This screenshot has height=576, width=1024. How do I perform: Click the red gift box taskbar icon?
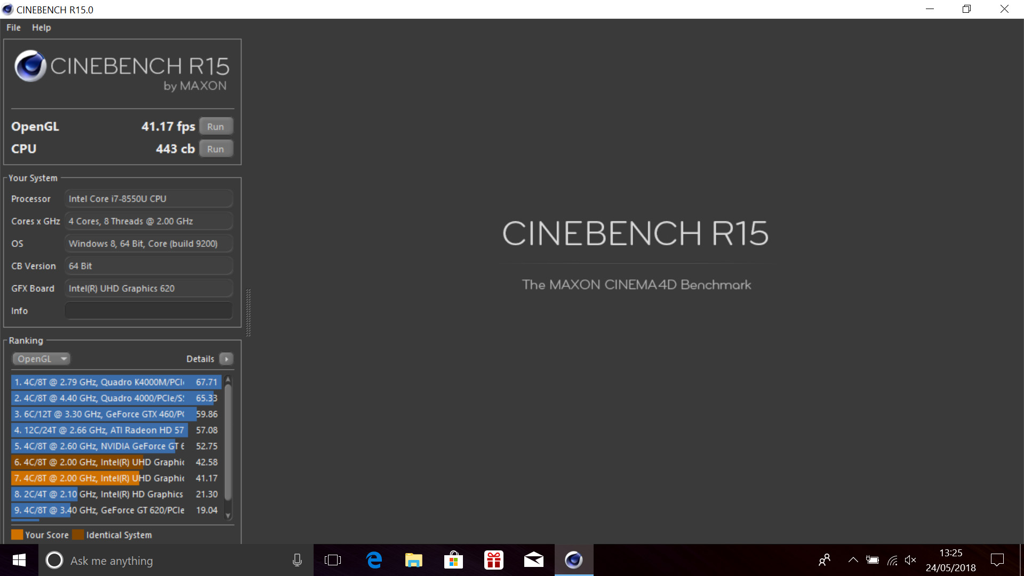pos(493,560)
